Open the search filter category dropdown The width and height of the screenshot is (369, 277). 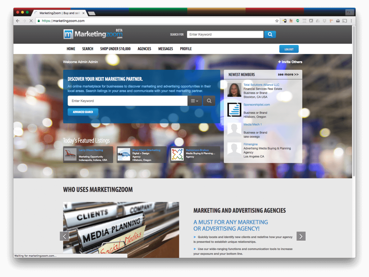(195, 101)
